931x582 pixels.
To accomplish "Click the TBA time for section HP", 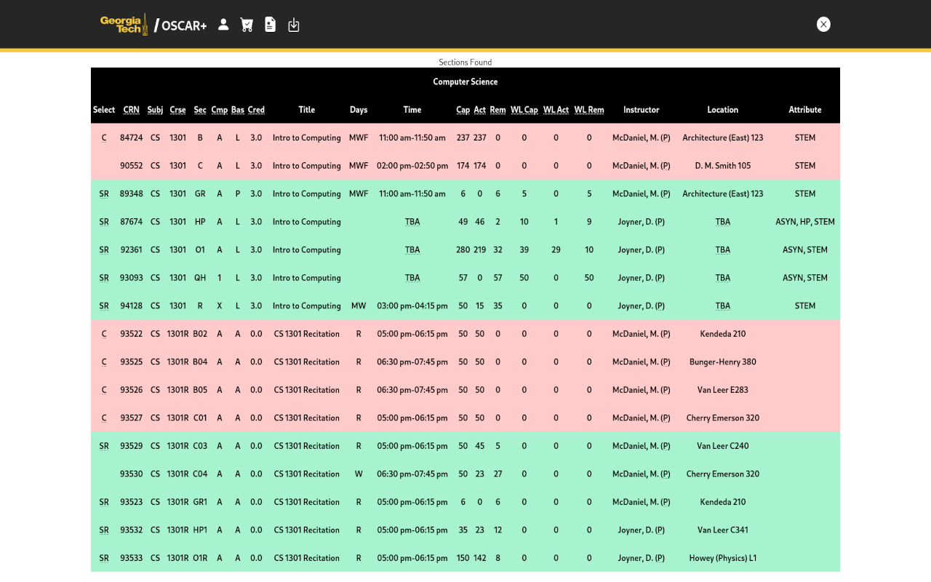I will tap(412, 222).
